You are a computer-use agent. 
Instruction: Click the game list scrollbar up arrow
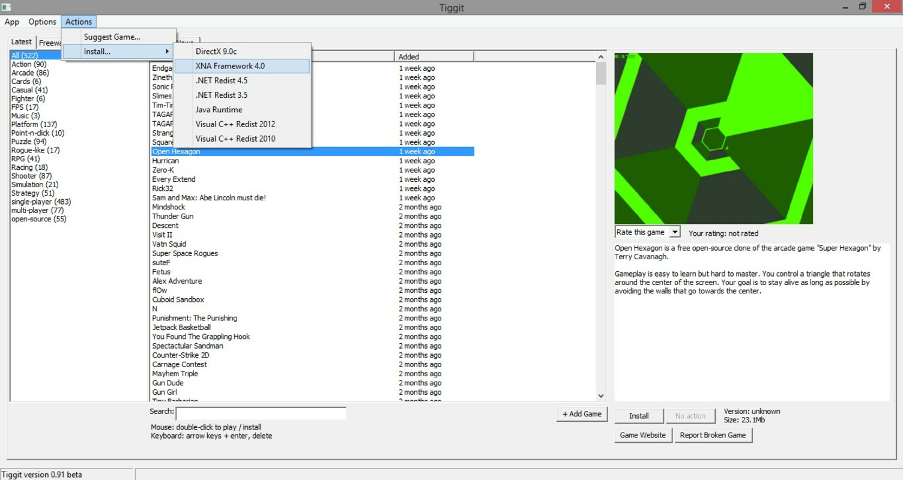601,57
